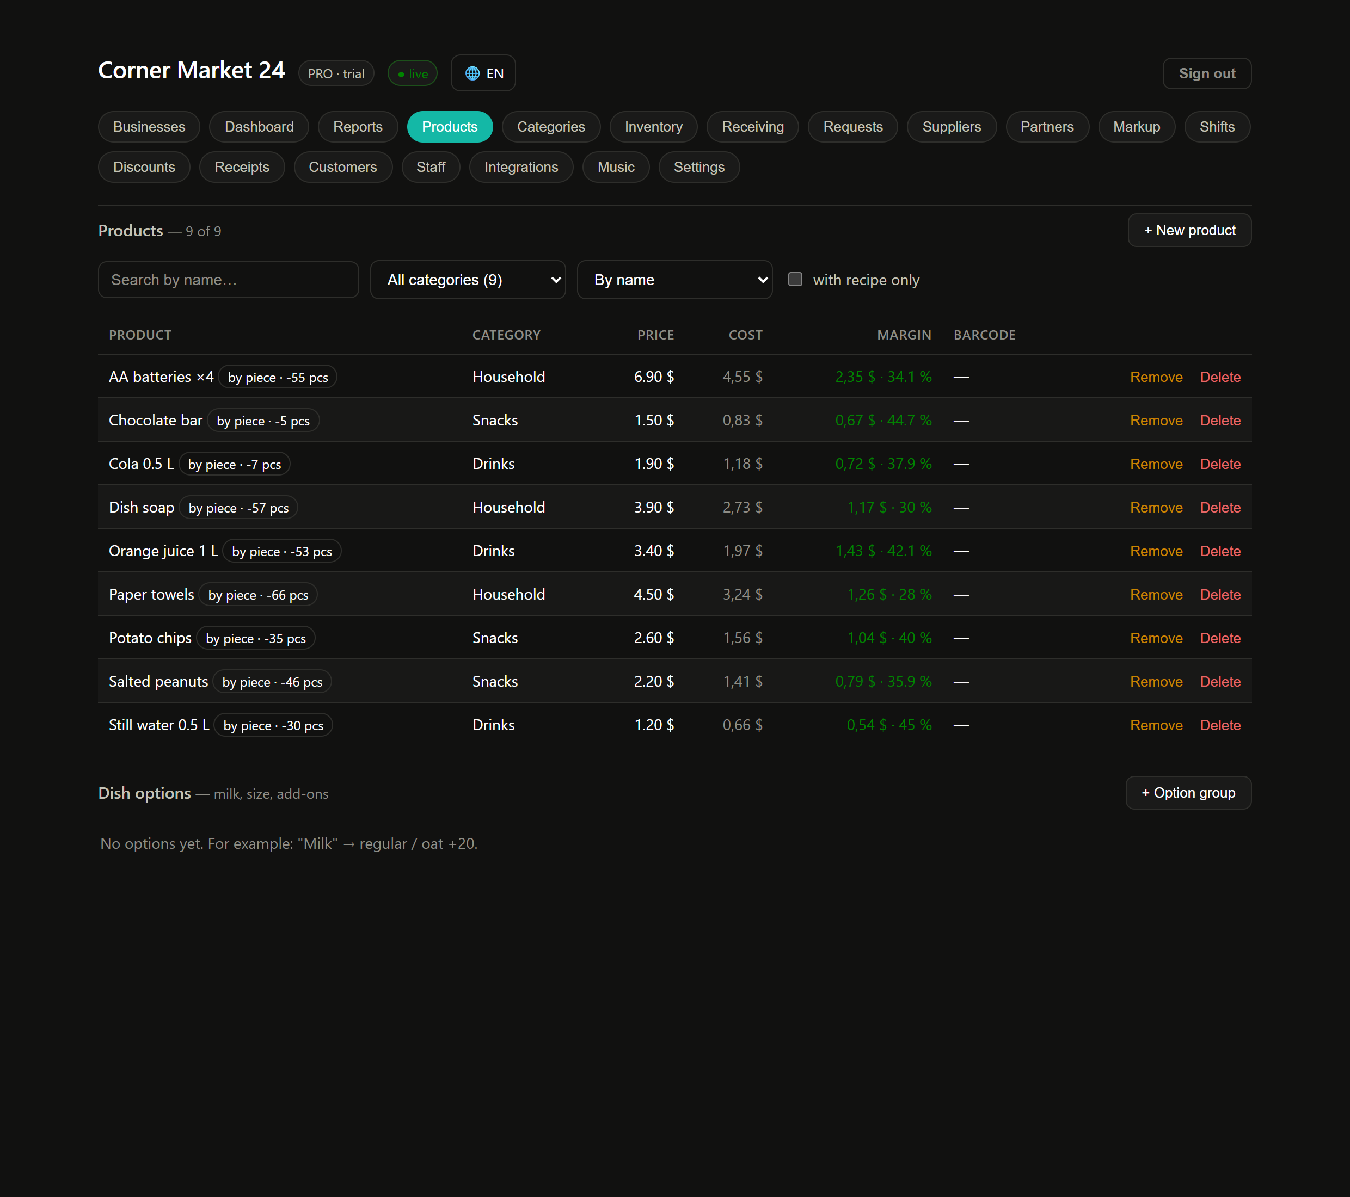Switch to the Staff tab

click(x=431, y=167)
